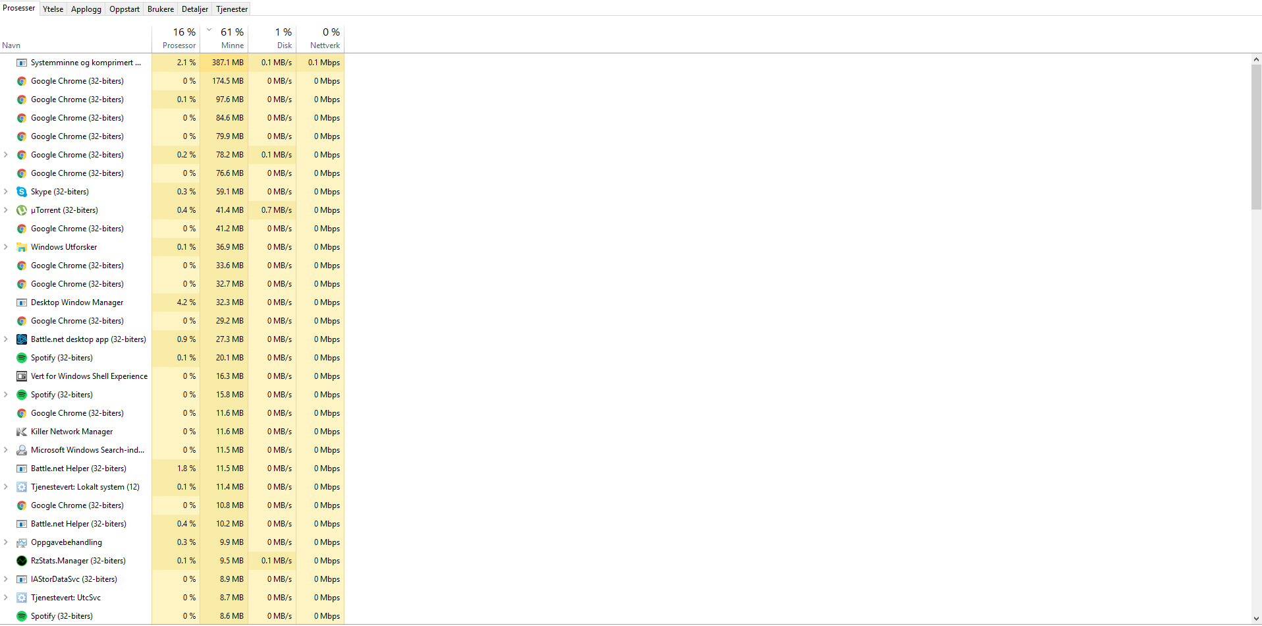The image size is (1262, 626).
Task: Expand the Oppgavebehandling process group
Action: point(6,542)
